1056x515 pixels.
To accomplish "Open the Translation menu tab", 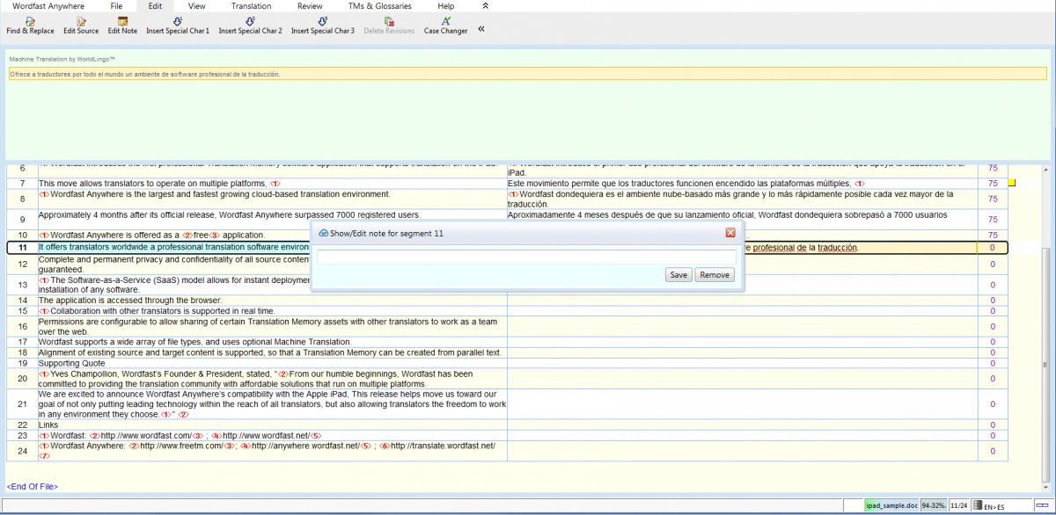I will click(251, 6).
